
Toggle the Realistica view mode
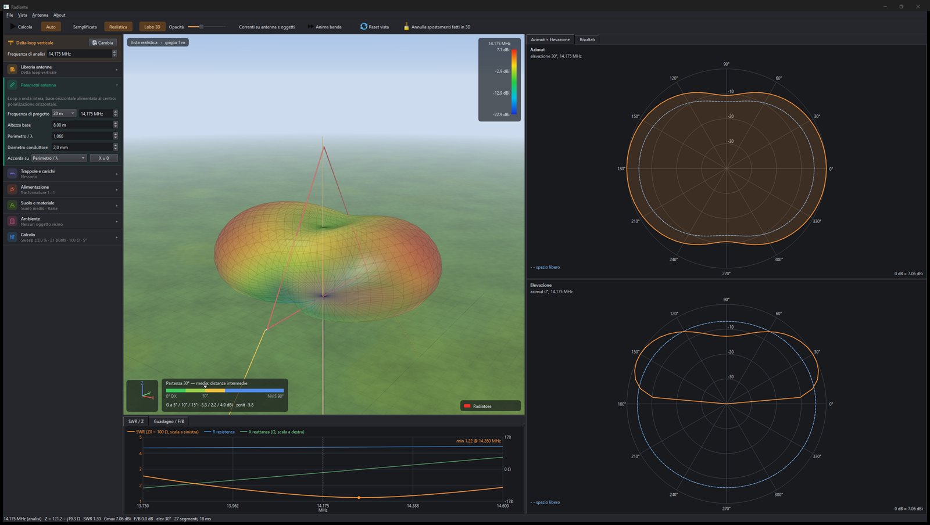[x=118, y=27]
